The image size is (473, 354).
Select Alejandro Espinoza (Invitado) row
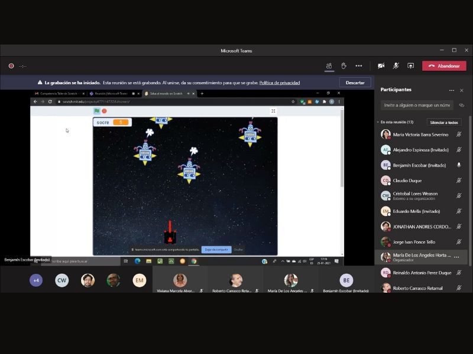pyautogui.click(x=421, y=150)
